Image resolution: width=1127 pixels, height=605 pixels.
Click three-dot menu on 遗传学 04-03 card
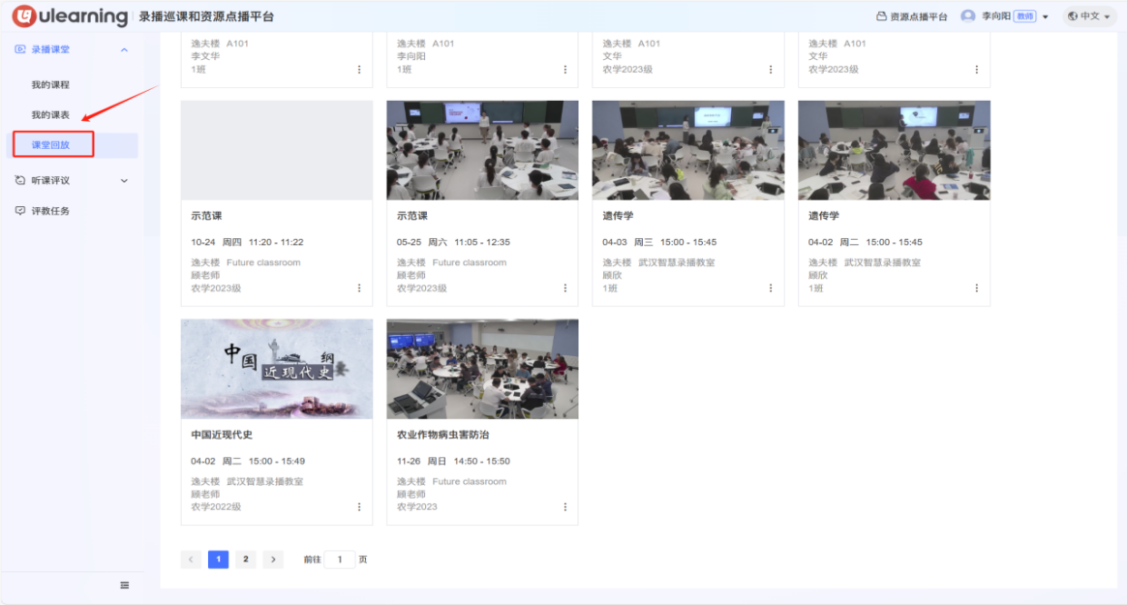click(x=771, y=288)
